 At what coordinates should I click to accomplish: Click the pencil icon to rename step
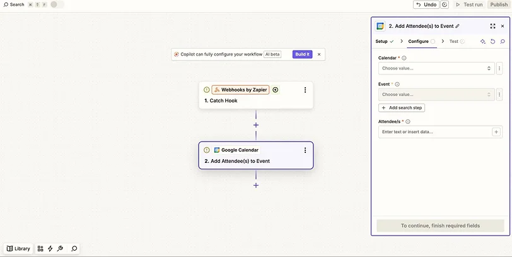pos(458,27)
